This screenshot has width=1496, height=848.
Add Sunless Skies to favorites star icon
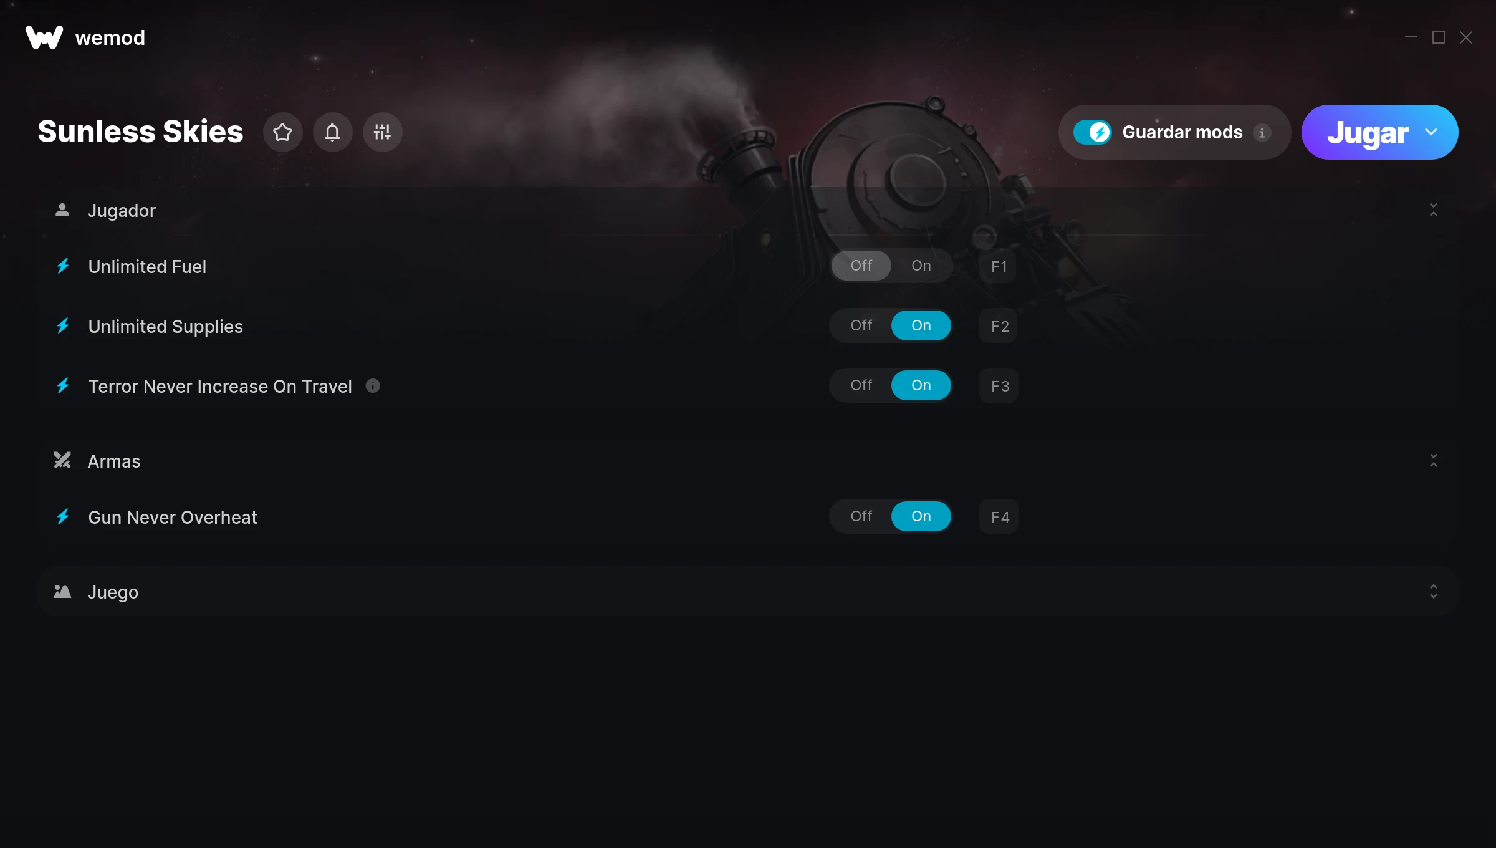pos(282,132)
